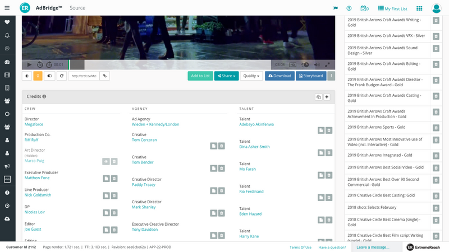
Task: Open Terms Of Use link
Action: pyautogui.click(x=300, y=247)
